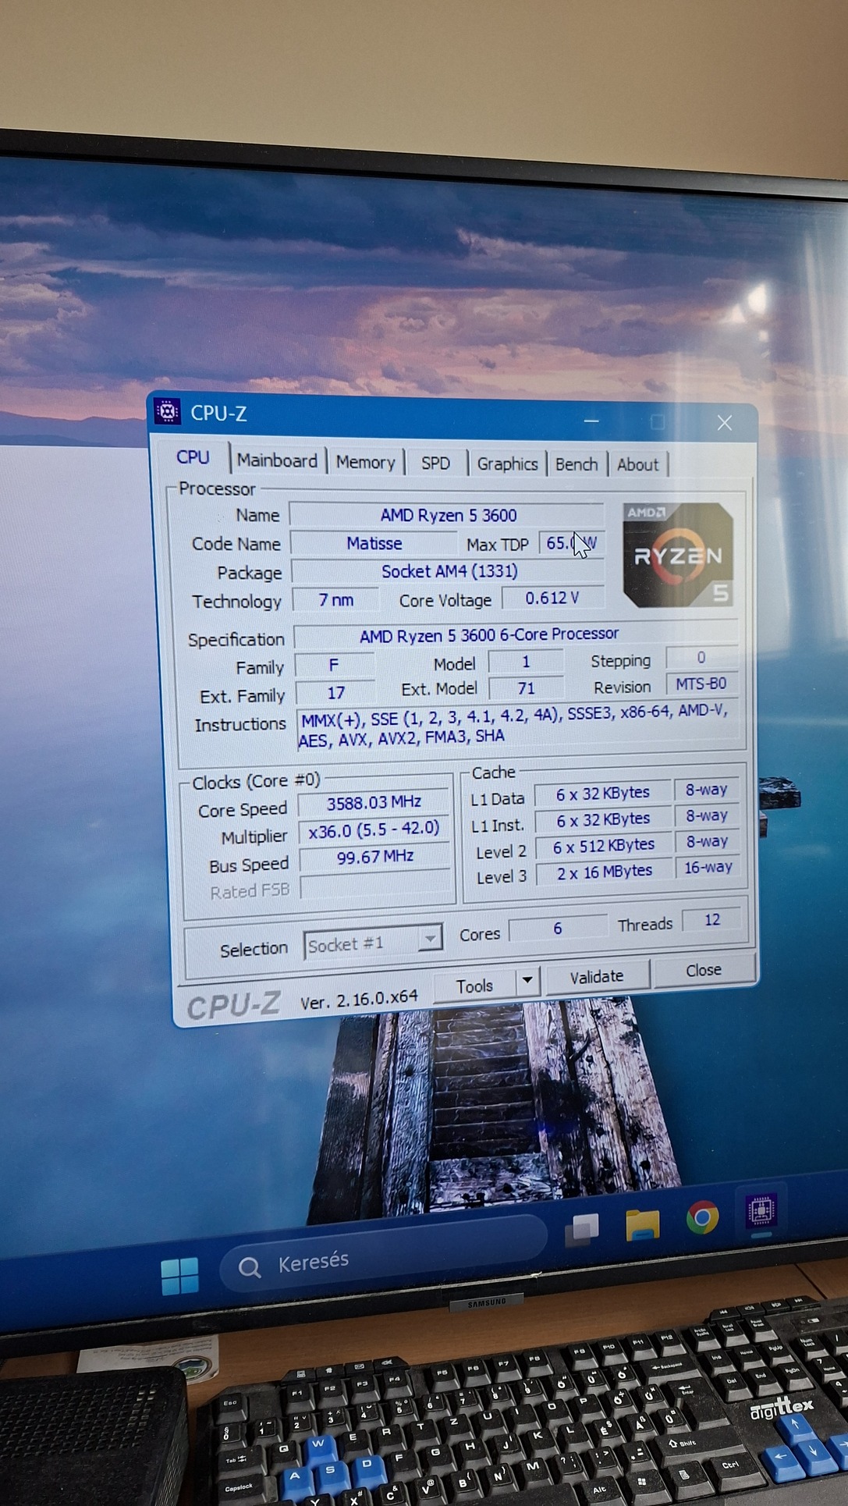The height and width of the screenshot is (1506, 848).
Task: Open the Graphics tab
Action: click(x=507, y=464)
